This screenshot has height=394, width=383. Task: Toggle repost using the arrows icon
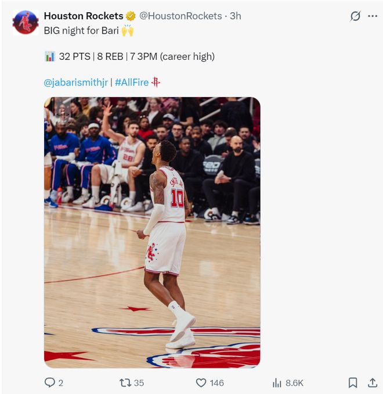[124, 382]
